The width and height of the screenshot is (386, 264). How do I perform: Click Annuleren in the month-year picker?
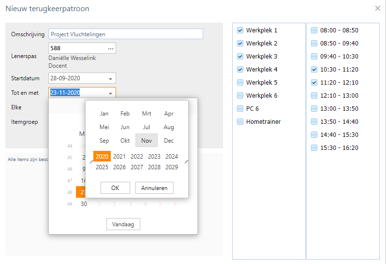[x=154, y=188]
